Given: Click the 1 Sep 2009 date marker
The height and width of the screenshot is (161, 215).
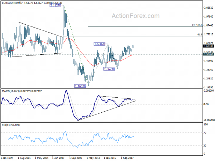Looking at the screenshot, I should tap(76, 158).
